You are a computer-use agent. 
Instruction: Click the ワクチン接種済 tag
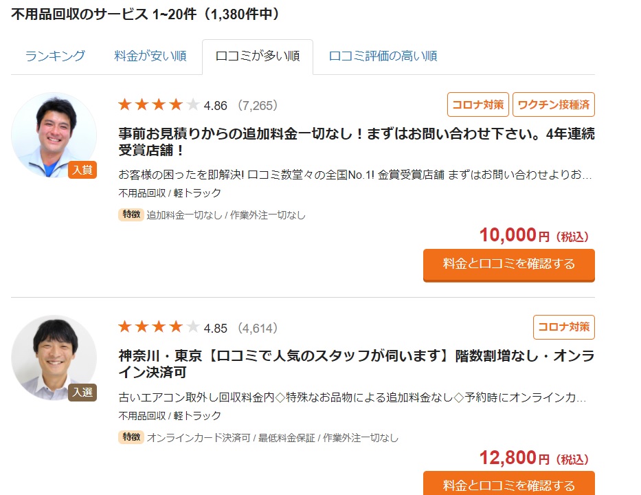tap(554, 104)
